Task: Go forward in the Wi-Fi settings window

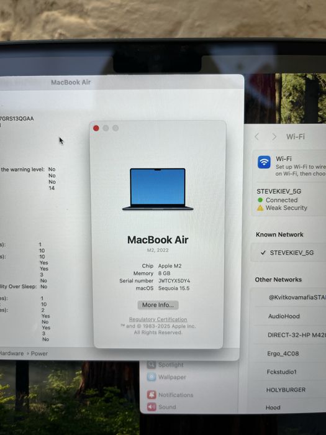Action: tap(274, 137)
